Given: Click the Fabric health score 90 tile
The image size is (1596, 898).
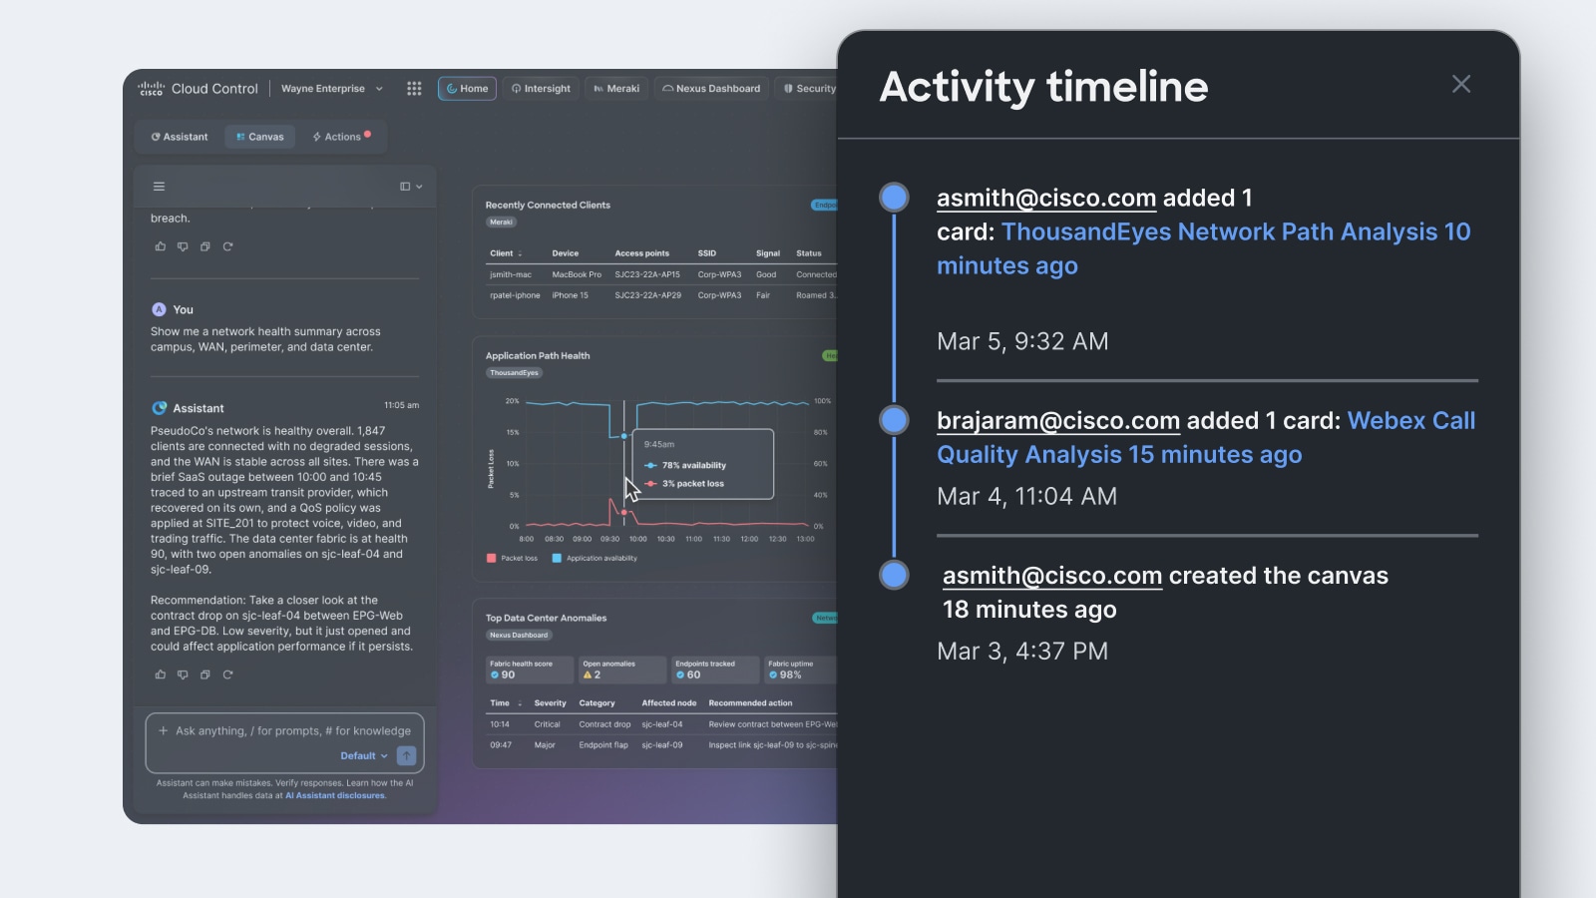Looking at the screenshot, I should pyautogui.click(x=530, y=670).
